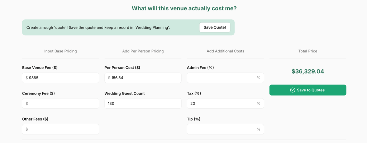Click the dollar sign in Per Person Cost
The height and width of the screenshot is (143, 367).
pos(109,78)
